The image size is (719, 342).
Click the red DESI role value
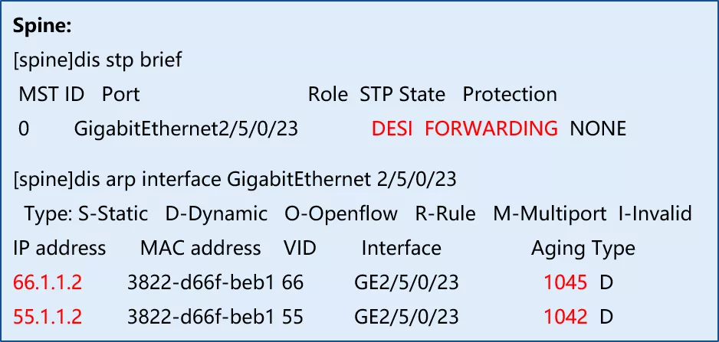click(392, 129)
